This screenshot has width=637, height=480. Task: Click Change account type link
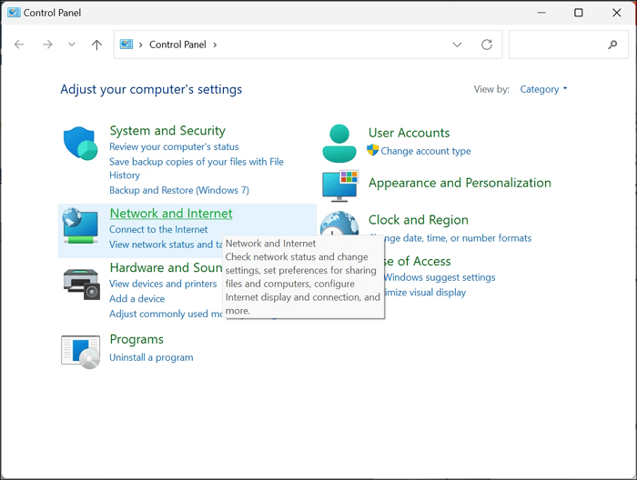426,151
